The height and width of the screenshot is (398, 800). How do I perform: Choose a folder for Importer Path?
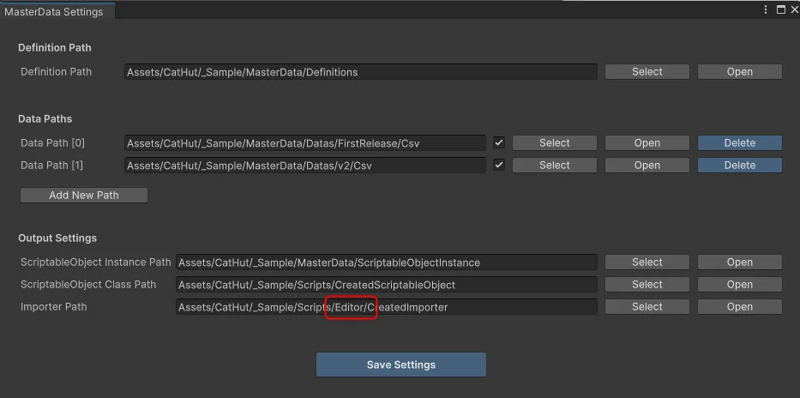pyautogui.click(x=647, y=307)
